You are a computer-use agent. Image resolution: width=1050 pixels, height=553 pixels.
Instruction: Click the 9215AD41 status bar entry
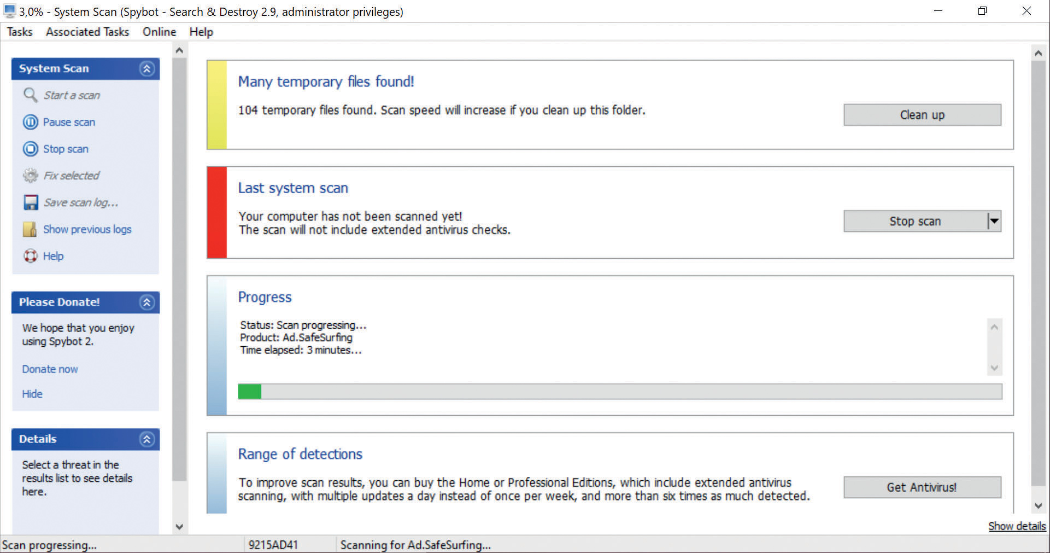pos(273,545)
